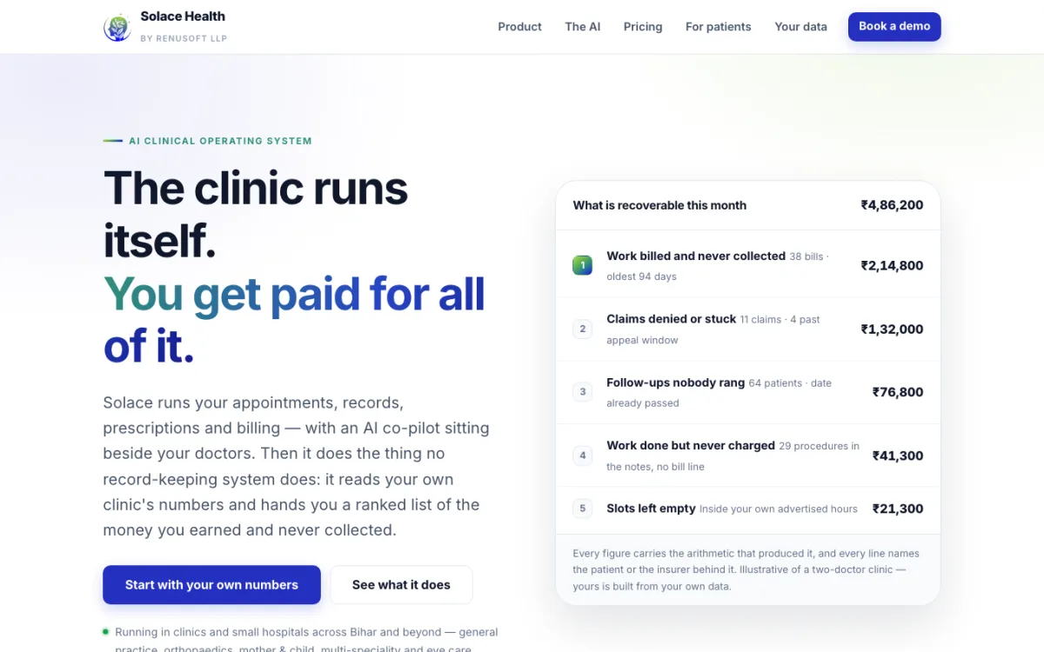Click the Book a demo button
The height and width of the screenshot is (652, 1044).
click(x=894, y=26)
